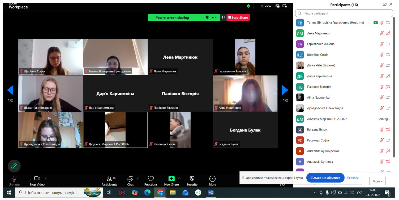
Task: Toggle Діана Чаїн's microphone in the Participants list
Action: 381,65
